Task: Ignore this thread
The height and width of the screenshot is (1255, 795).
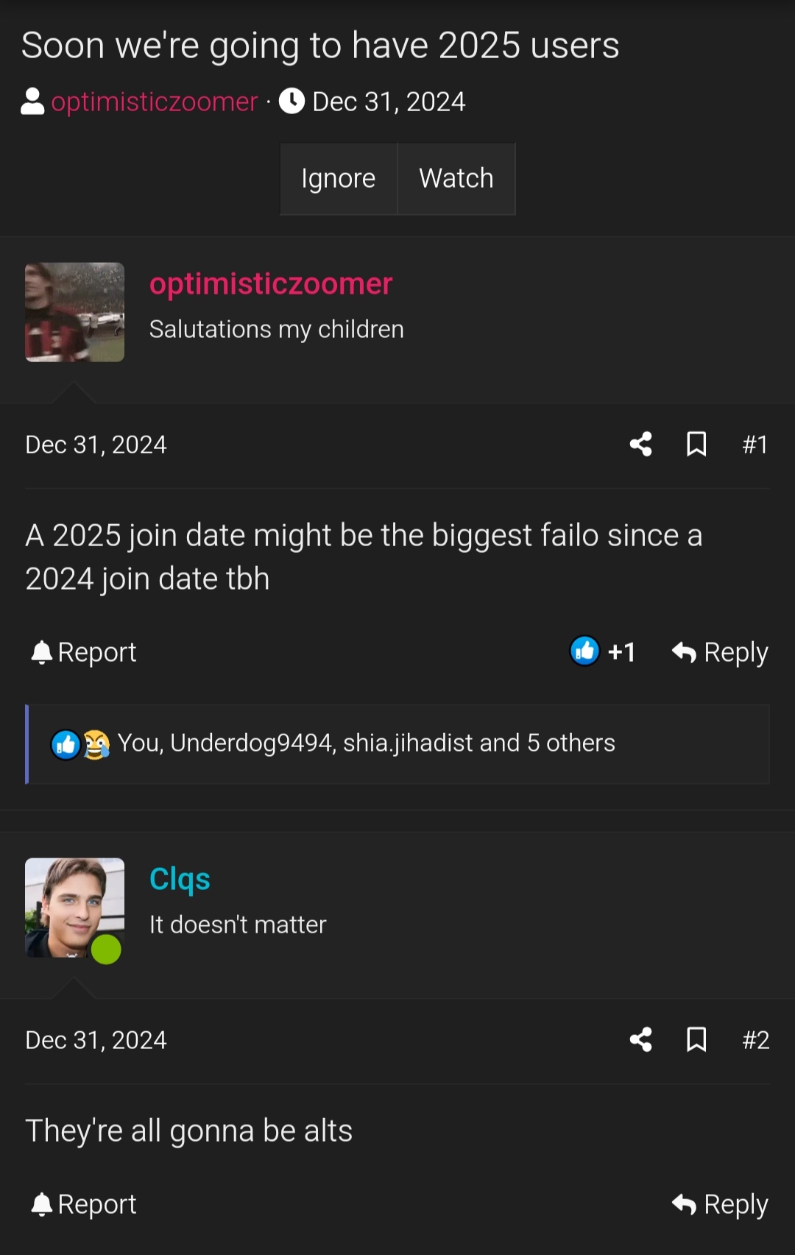Action: [339, 178]
